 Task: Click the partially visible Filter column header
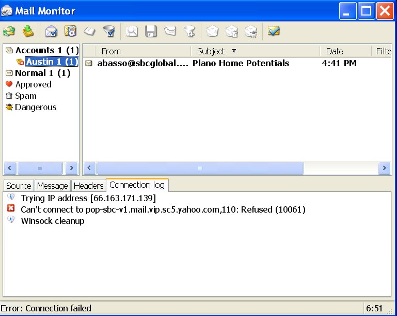[382, 51]
